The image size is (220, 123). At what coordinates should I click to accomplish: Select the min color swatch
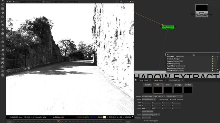[158, 88]
